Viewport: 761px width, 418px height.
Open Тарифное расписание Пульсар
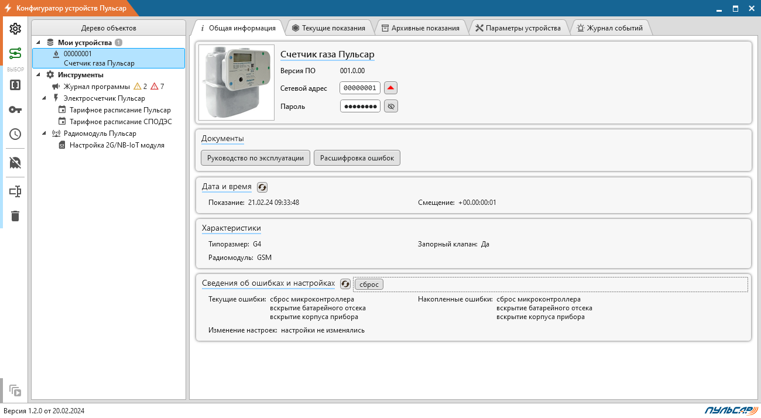point(120,110)
